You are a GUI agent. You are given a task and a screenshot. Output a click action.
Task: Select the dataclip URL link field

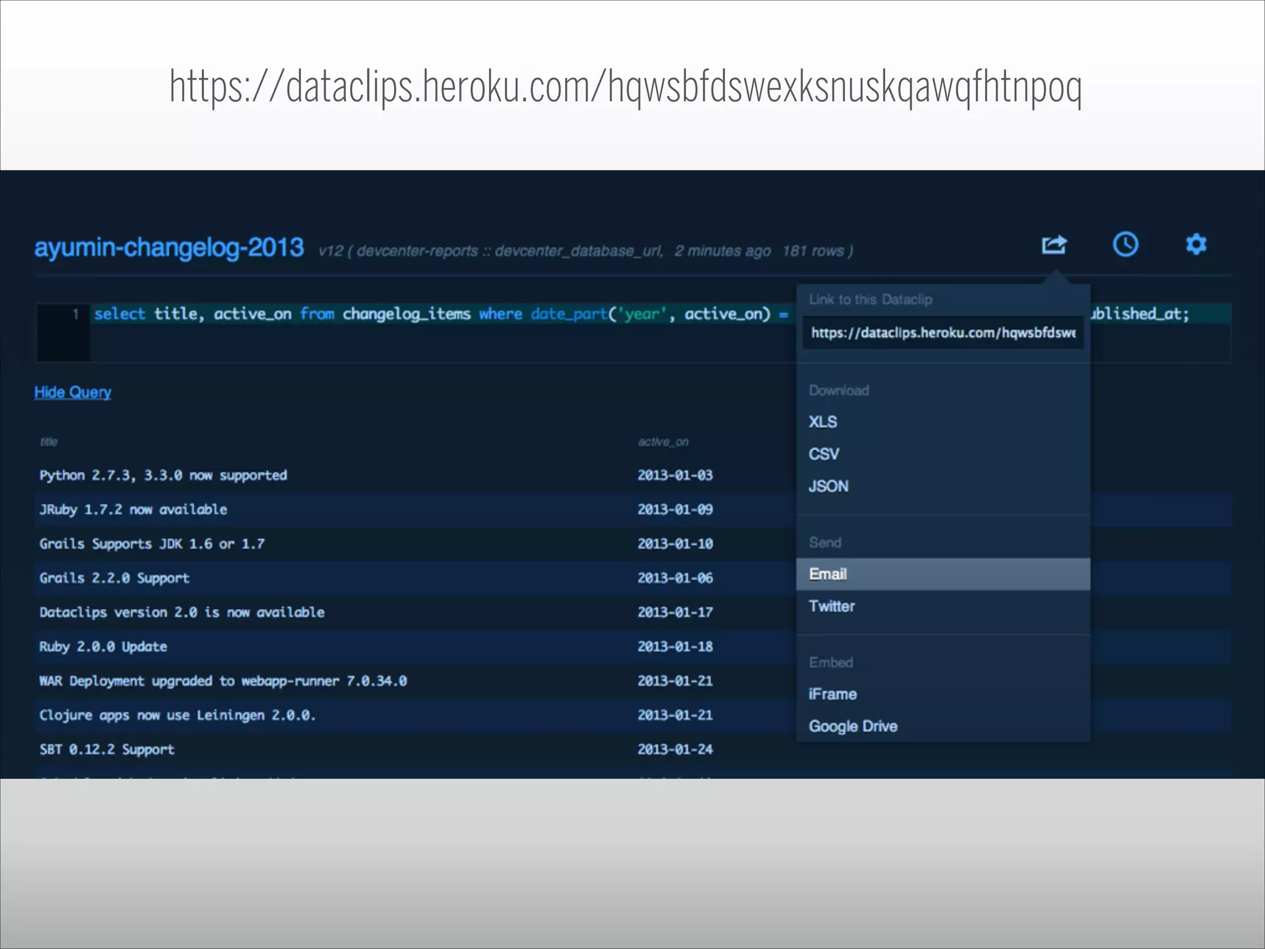(x=943, y=332)
